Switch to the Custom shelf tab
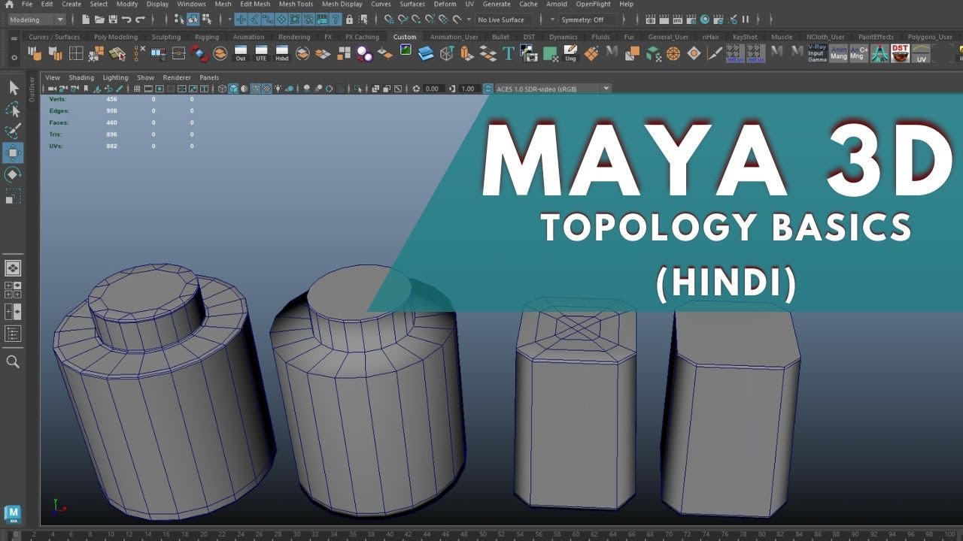 pyautogui.click(x=405, y=37)
